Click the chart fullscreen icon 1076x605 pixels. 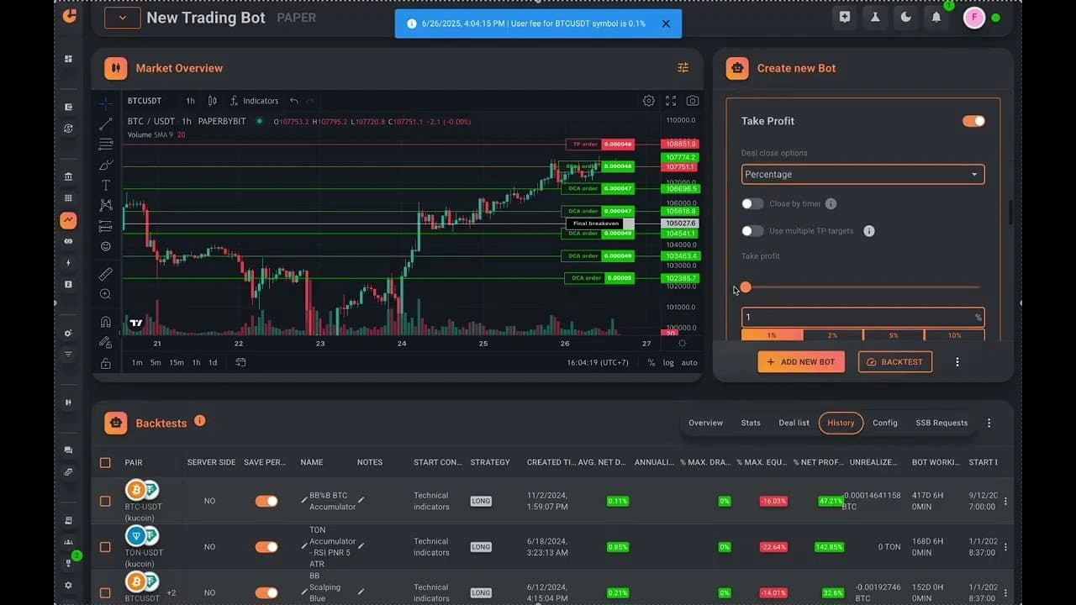[x=671, y=101]
